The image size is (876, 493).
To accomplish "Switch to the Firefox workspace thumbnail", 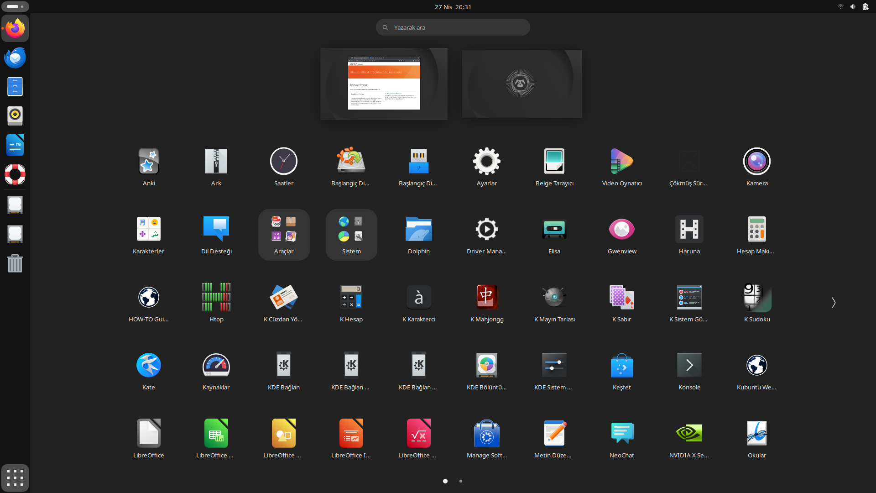I will point(384,84).
